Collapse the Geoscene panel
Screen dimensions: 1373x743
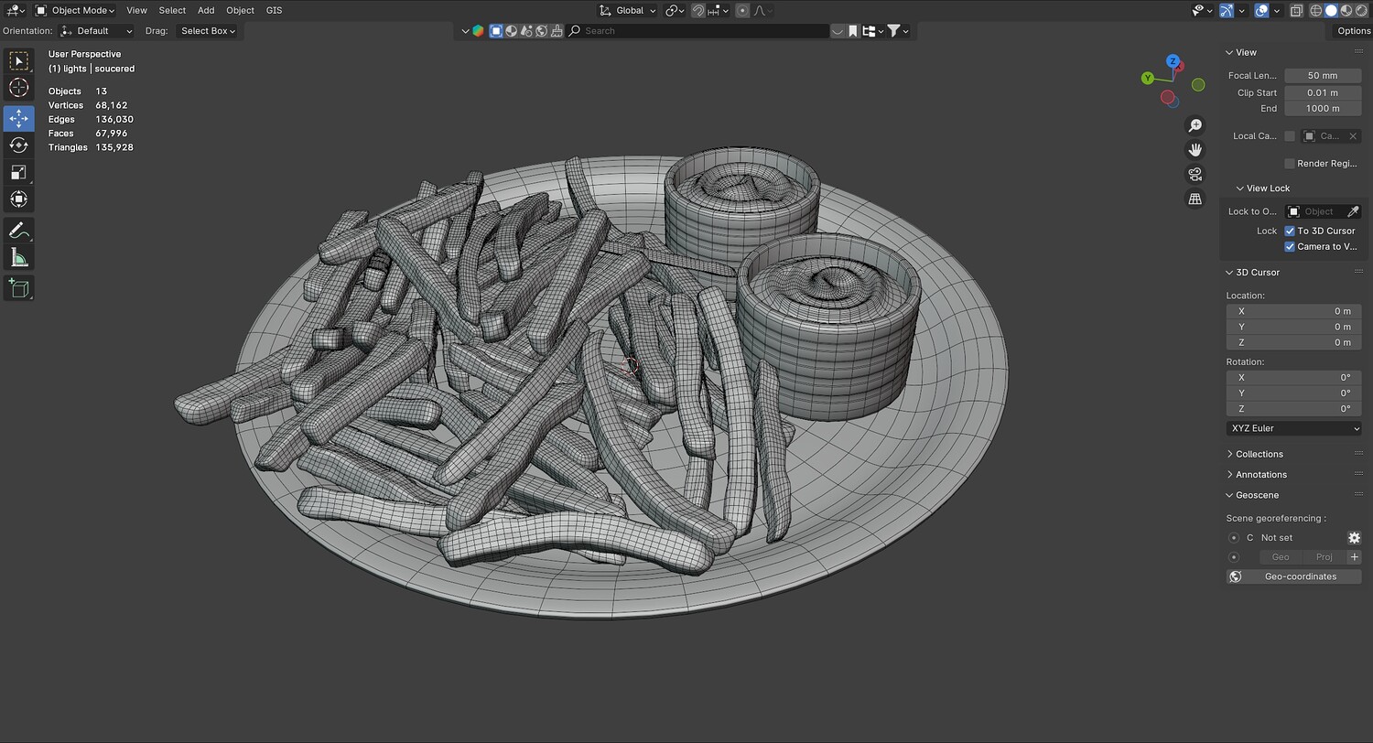pos(1230,496)
